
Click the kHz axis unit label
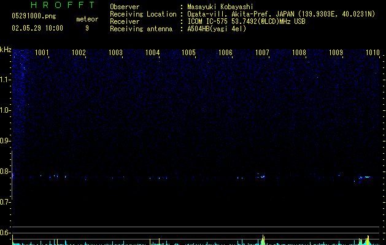6,50
